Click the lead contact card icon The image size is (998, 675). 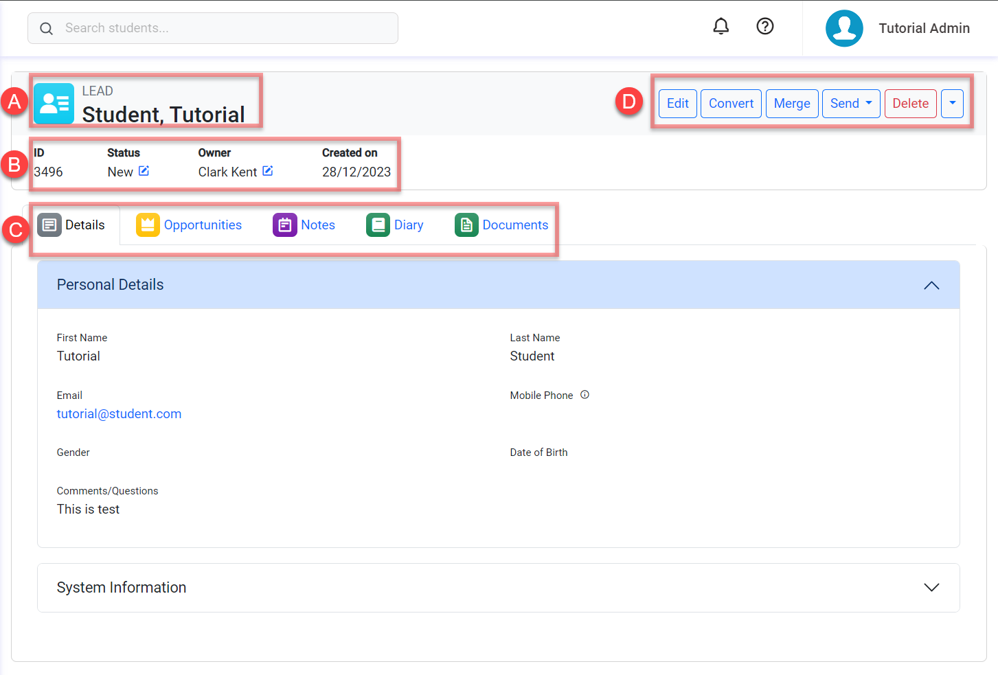tap(54, 104)
